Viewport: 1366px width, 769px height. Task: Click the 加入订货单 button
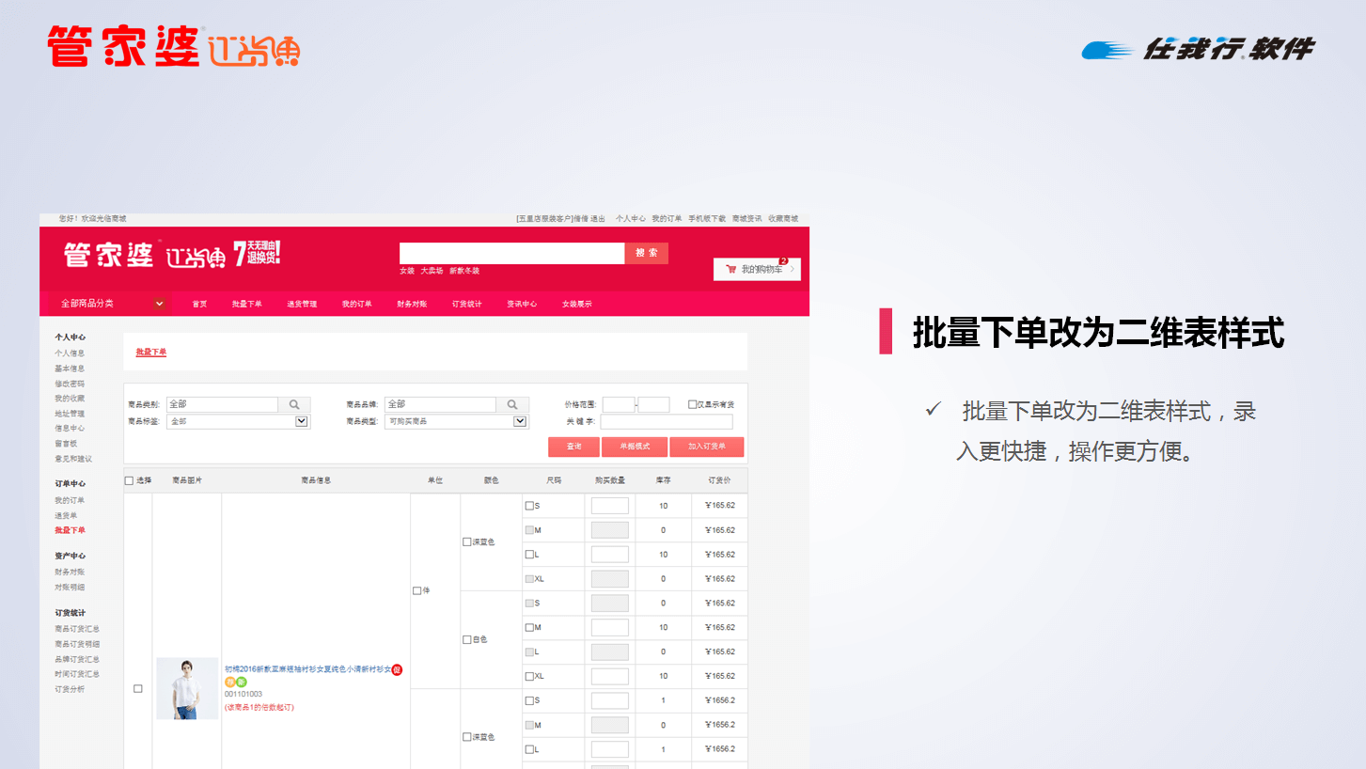706,447
